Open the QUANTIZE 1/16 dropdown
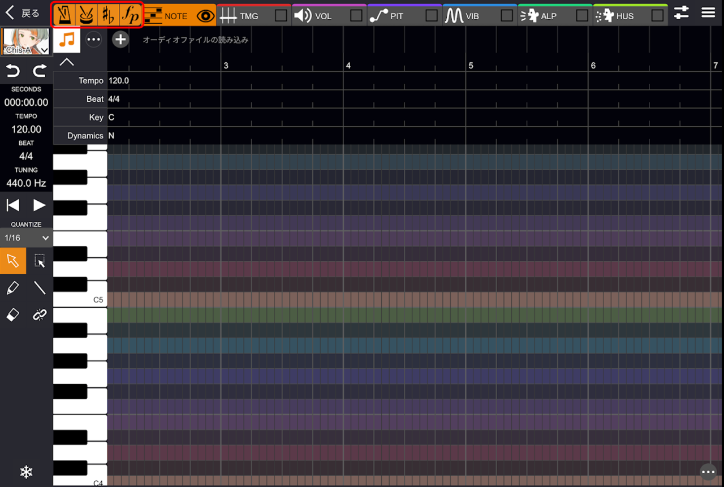Screen dimensions: 724x487 [x=26, y=238]
